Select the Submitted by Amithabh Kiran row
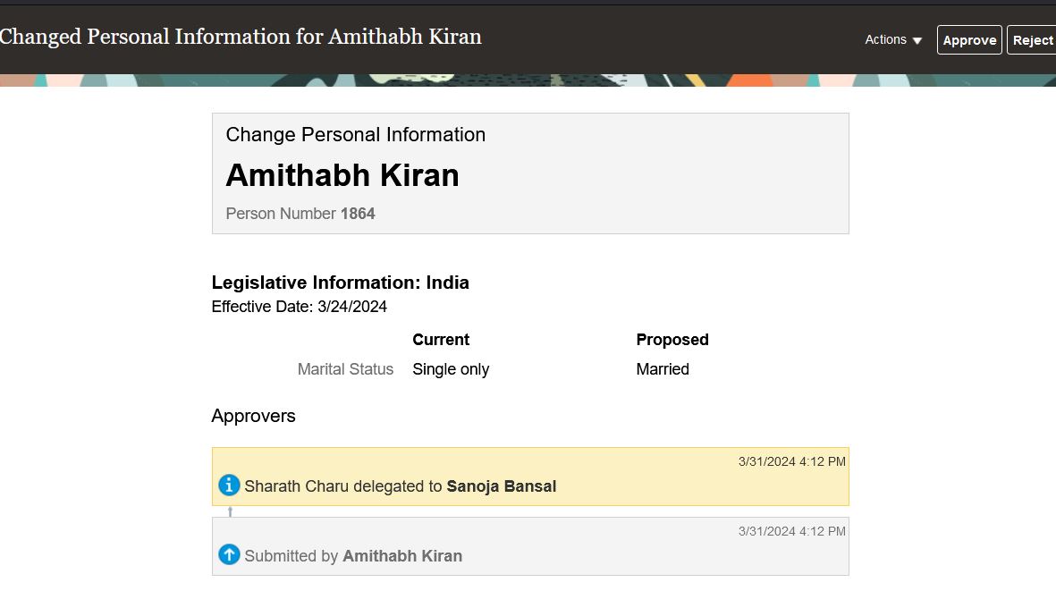 point(530,546)
